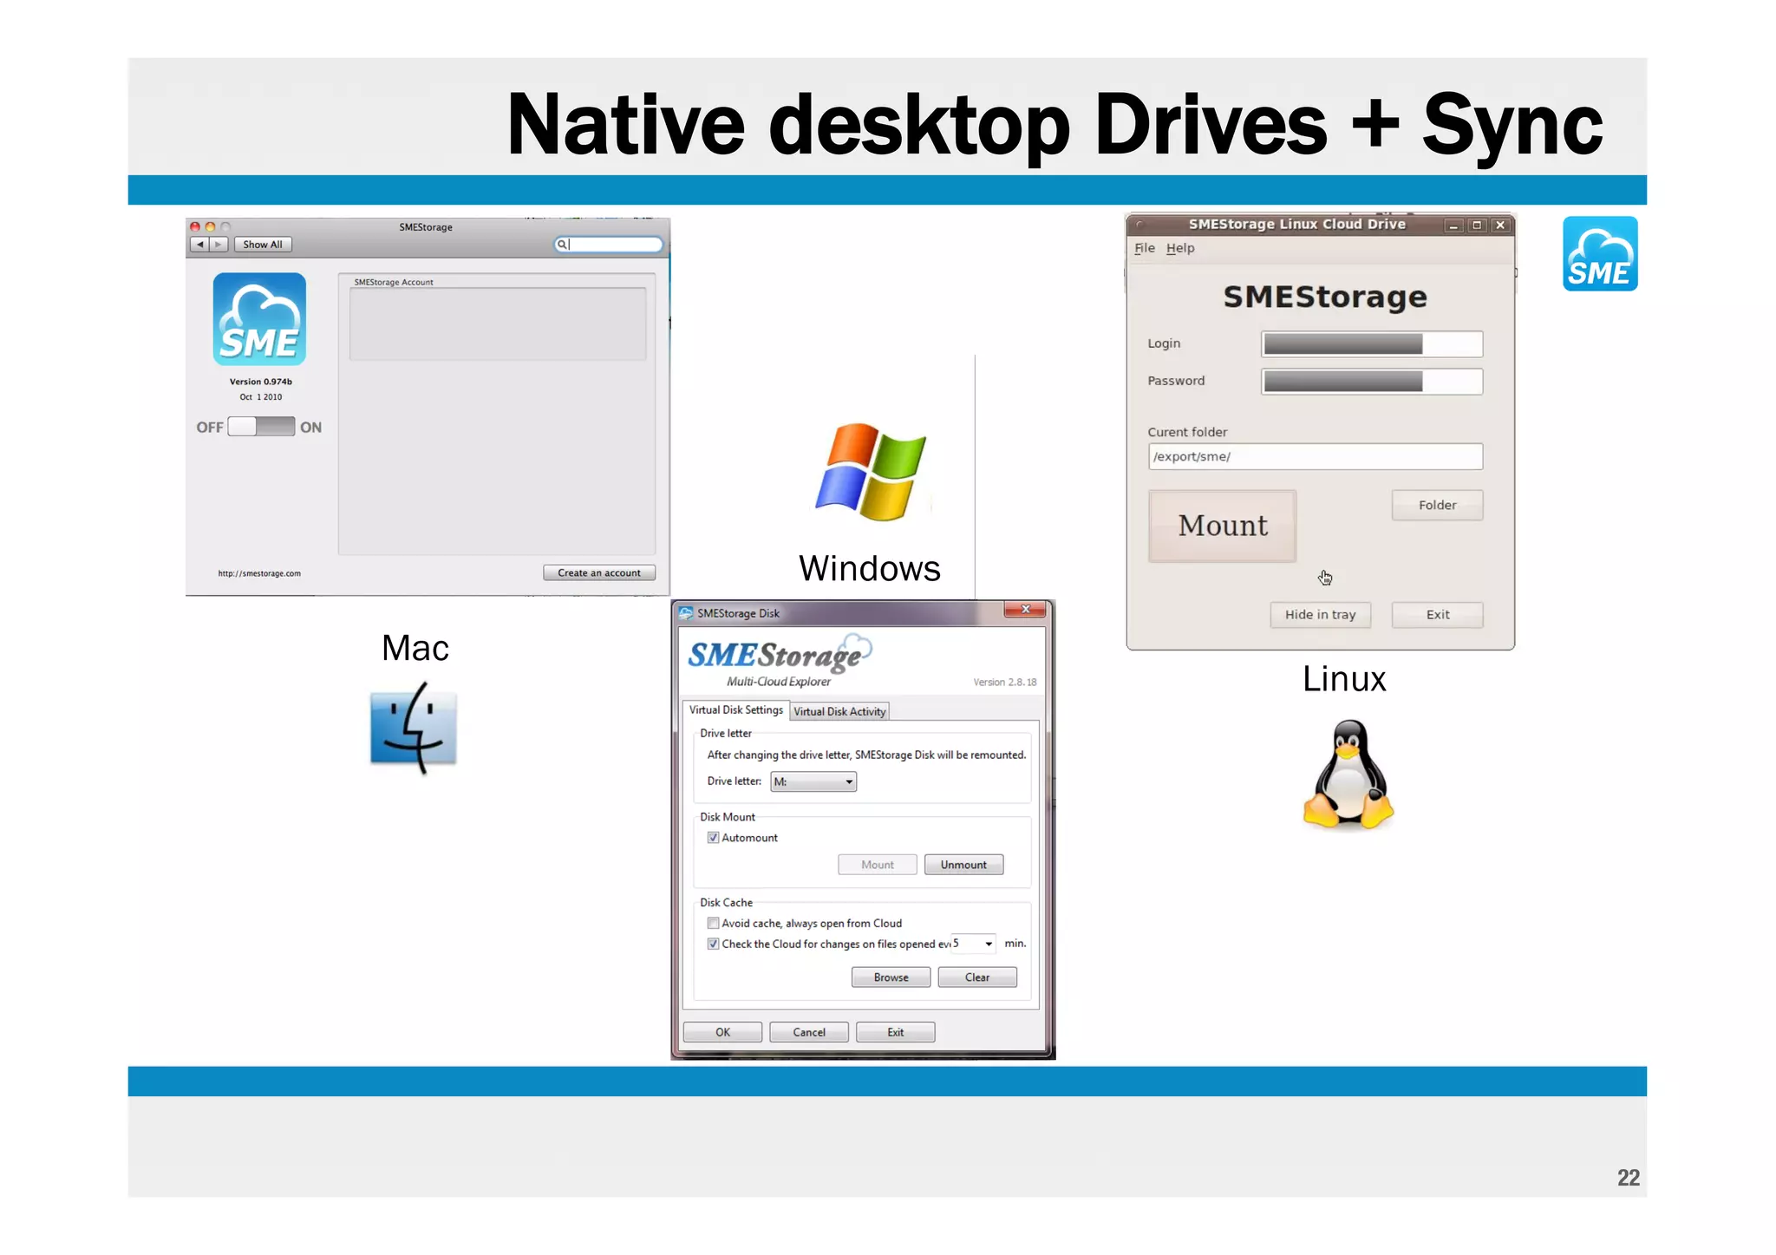Close the SMEStorage Disk window
The height and width of the screenshot is (1255, 1776).
coord(1025,610)
